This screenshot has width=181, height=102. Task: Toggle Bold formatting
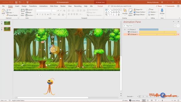tap(37, 14)
